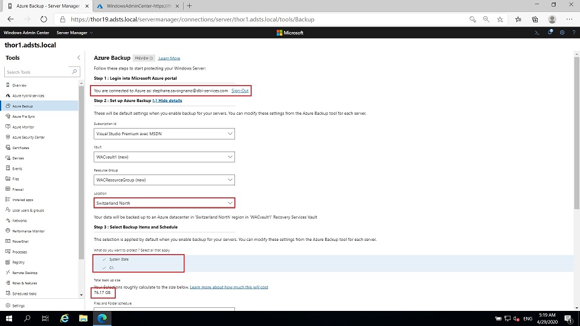Open Remote Desktop icon
This screenshot has width=580, height=326.
(x=8, y=272)
